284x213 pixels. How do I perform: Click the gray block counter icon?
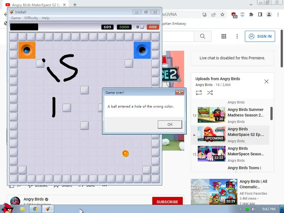pyautogui.click(x=142, y=27)
